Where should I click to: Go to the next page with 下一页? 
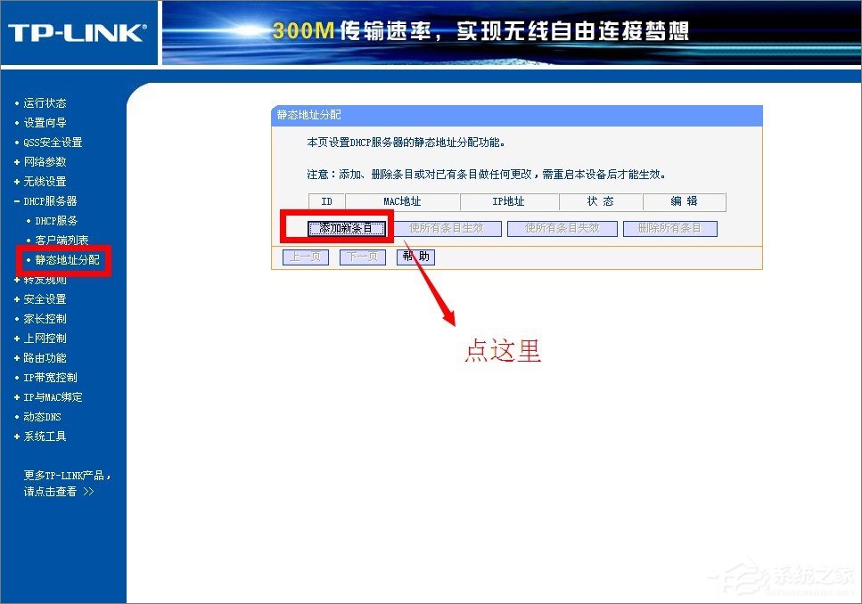click(362, 257)
